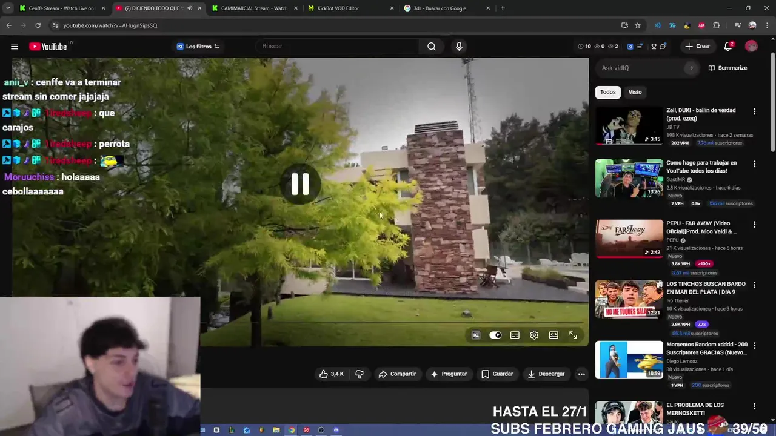Select the Visto filter chip

tap(635, 92)
